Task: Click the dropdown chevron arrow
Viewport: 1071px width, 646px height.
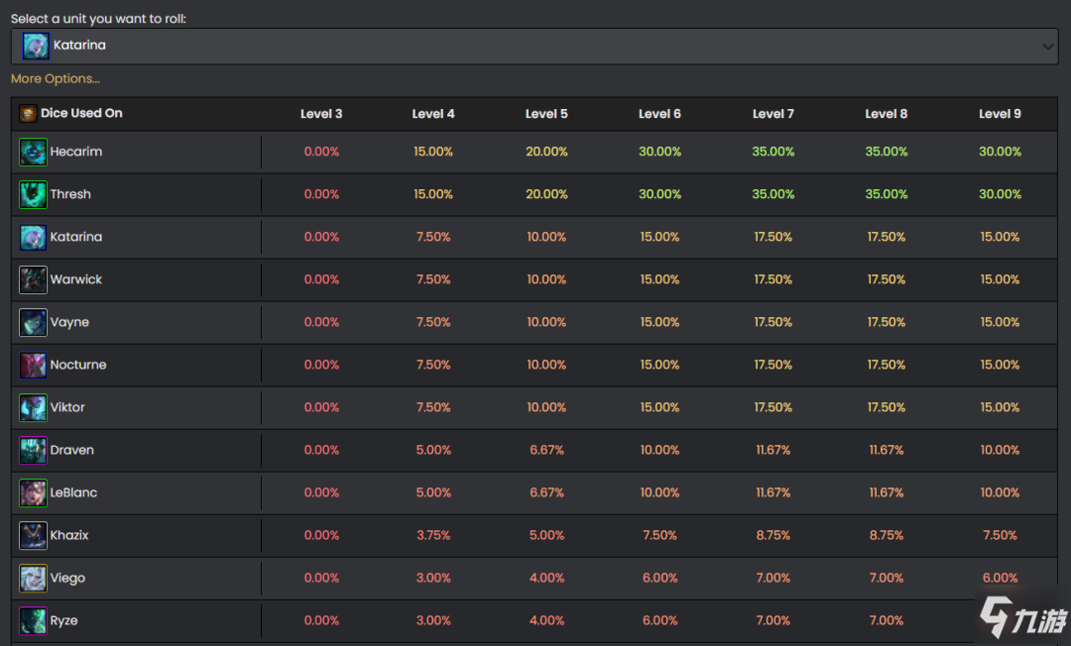Action: click(1049, 47)
